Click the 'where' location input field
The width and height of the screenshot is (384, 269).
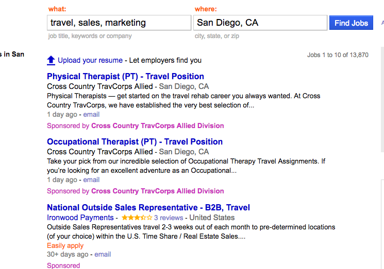pos(260,23)
